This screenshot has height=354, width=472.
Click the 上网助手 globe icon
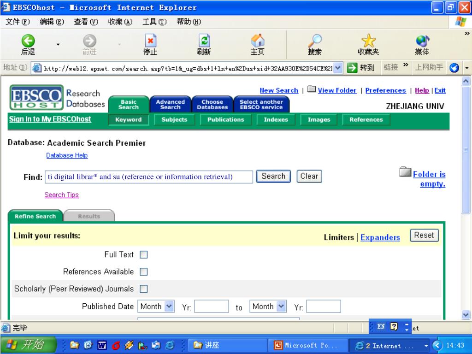tap(454, 68)
